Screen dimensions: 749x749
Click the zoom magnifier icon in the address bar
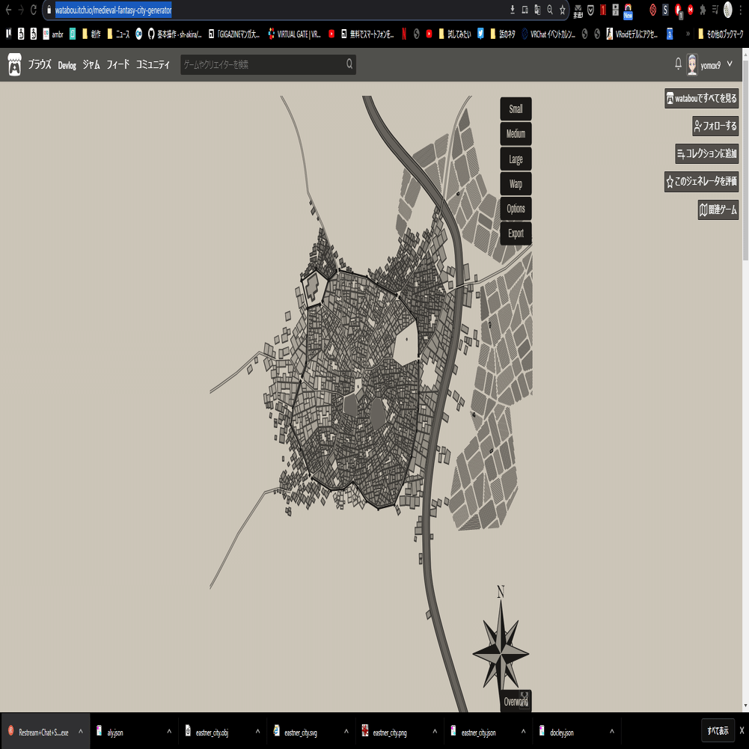(550, 10)
